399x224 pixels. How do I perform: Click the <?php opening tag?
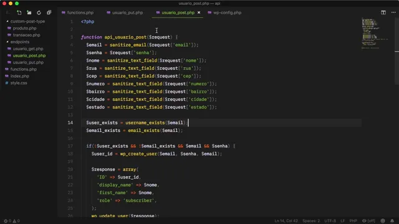87,22
